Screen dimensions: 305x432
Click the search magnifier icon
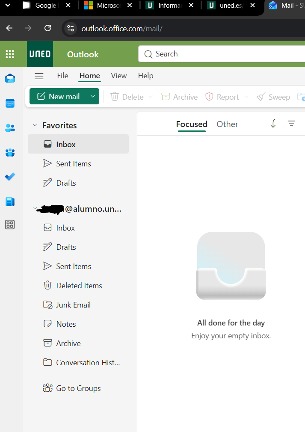coord(148,54)
